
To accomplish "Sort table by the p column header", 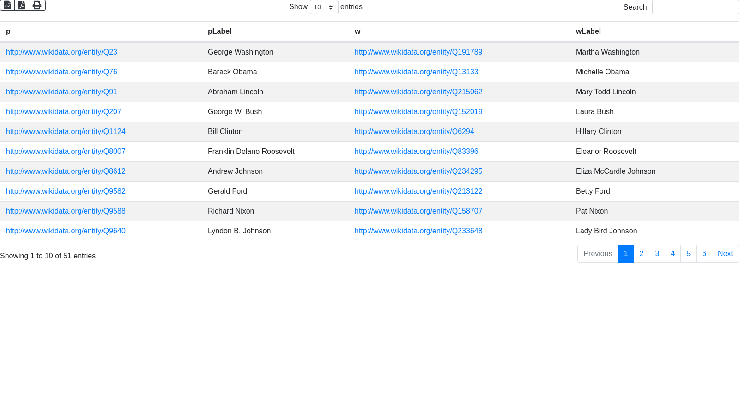I will 8,31.
